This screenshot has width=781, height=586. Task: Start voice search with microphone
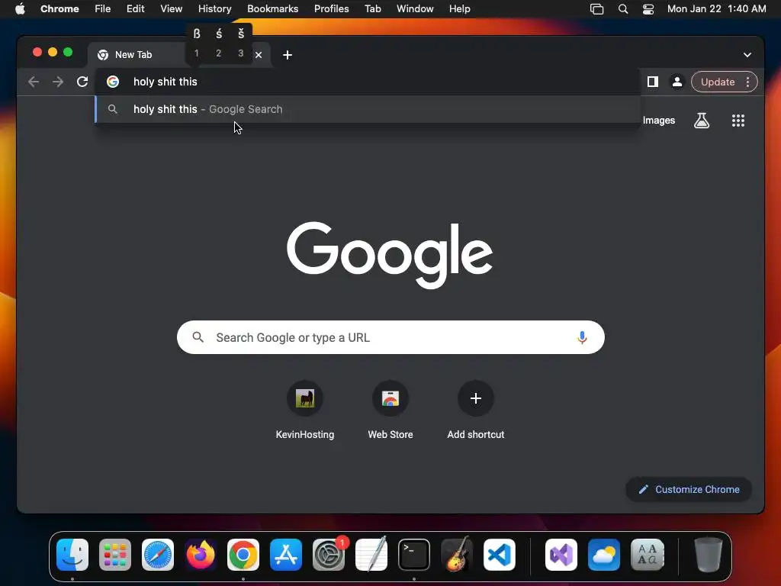pyautogui.click(x=582, y=337)
